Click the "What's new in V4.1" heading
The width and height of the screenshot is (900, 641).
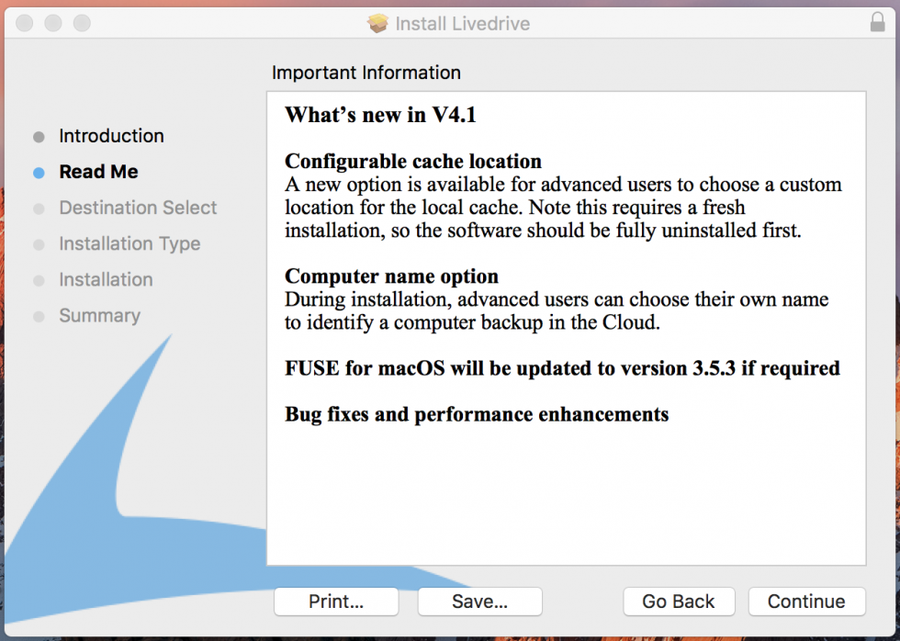click(x=380, y=115)
